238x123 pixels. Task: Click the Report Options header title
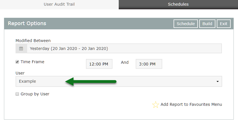(27, 23)
